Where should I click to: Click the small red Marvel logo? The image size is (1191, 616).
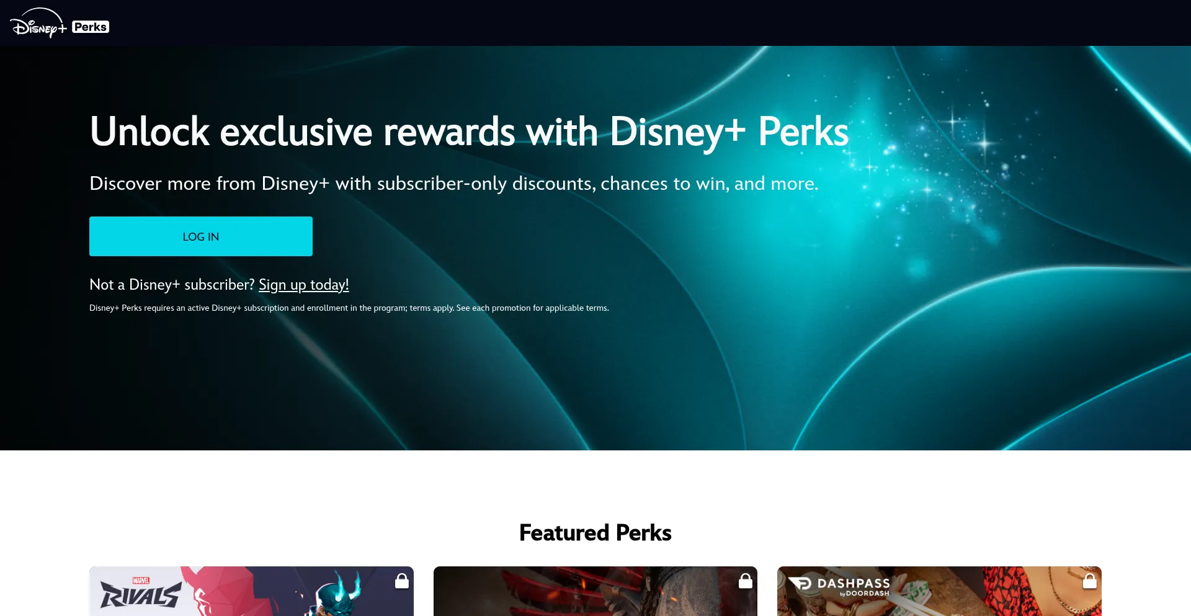click(141, 581)
